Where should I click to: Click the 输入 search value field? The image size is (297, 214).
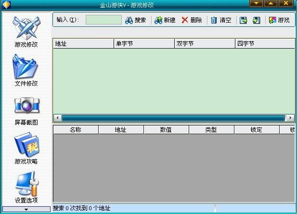coord(103,20)
